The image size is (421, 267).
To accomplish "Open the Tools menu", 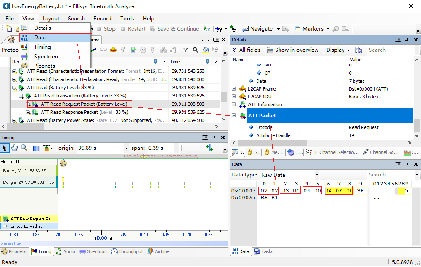I will pyautogui.click(x=127, y=19).
